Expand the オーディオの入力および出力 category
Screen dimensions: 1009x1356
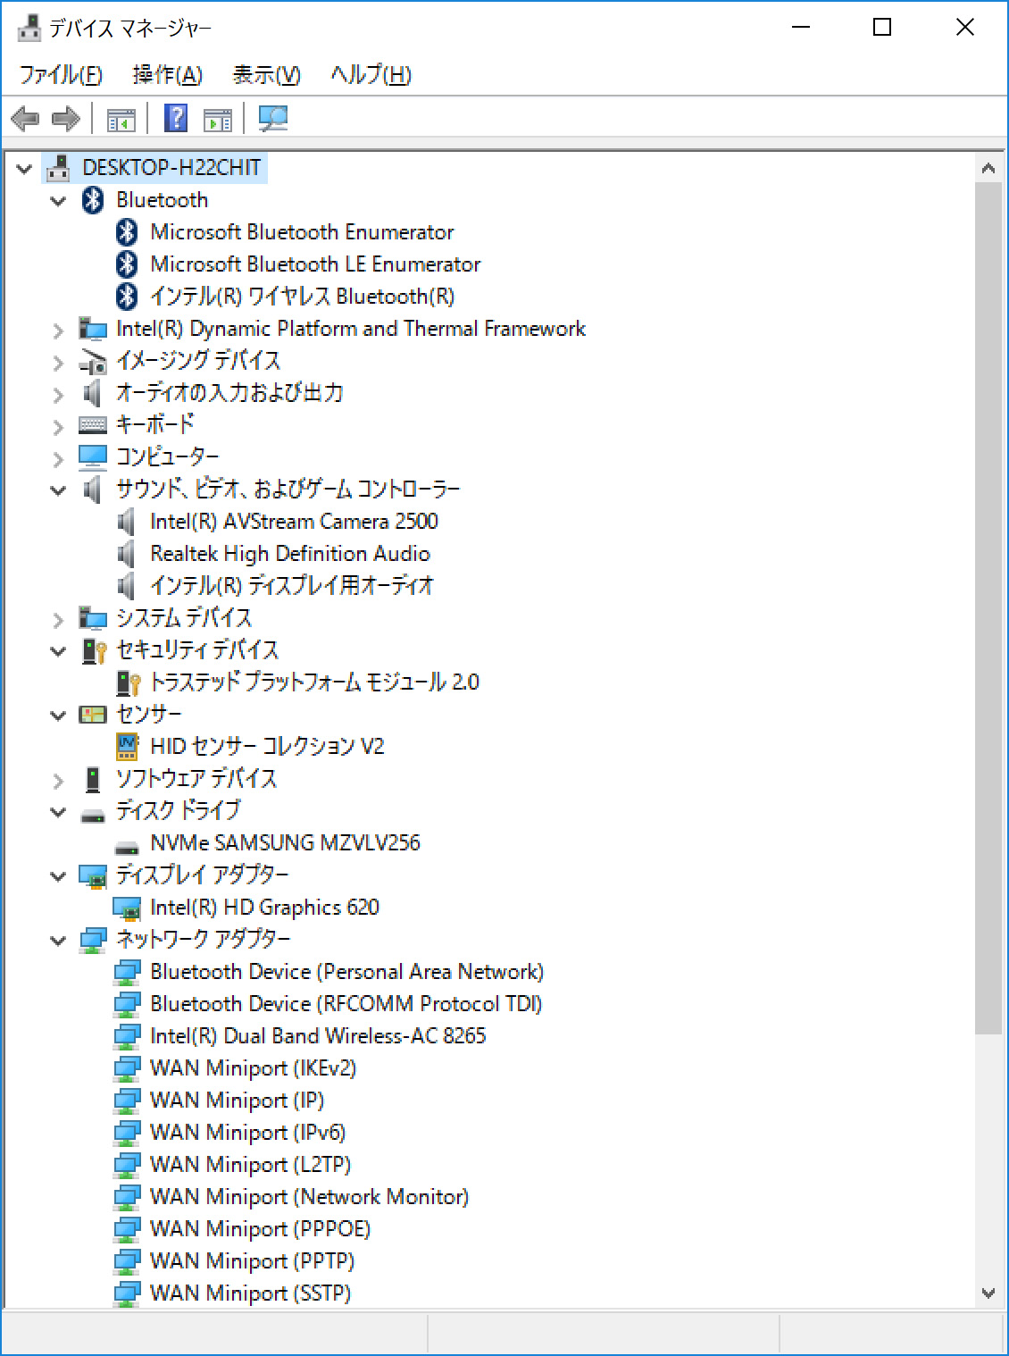tap(58, 395)
